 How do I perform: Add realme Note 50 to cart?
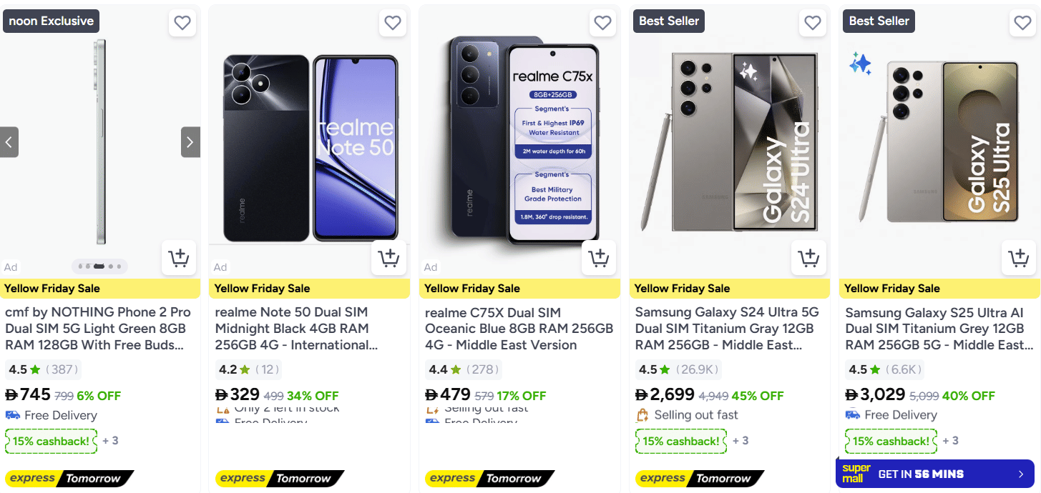point(388,257)
